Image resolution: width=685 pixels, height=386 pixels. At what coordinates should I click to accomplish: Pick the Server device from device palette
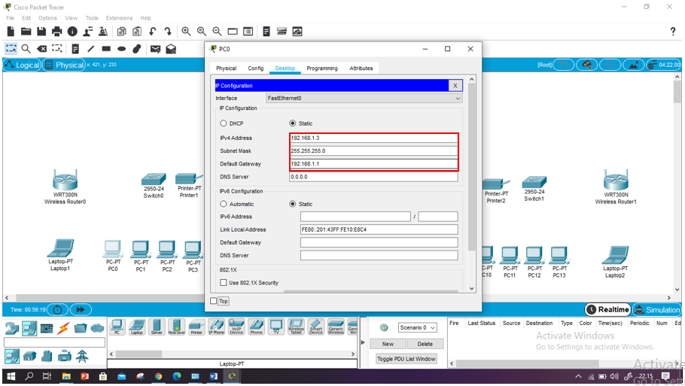pos(157,327)
